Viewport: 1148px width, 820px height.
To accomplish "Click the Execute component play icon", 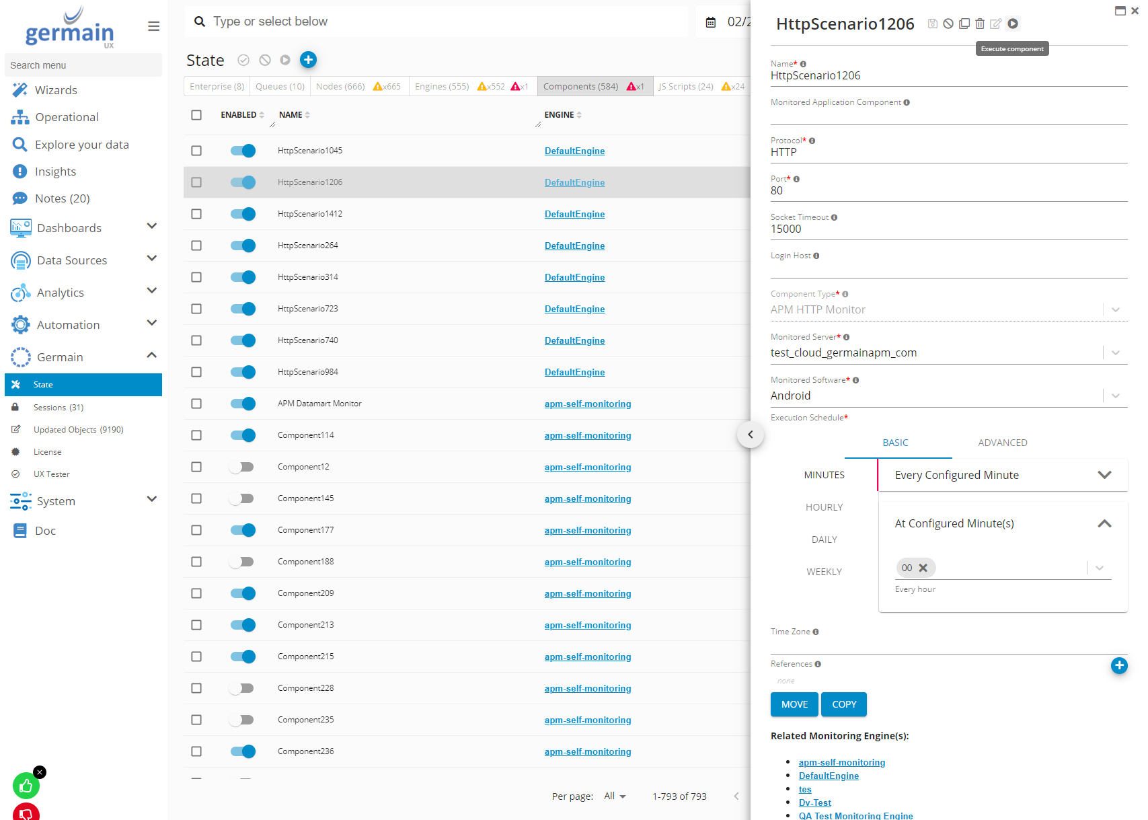I will 1013,24.
